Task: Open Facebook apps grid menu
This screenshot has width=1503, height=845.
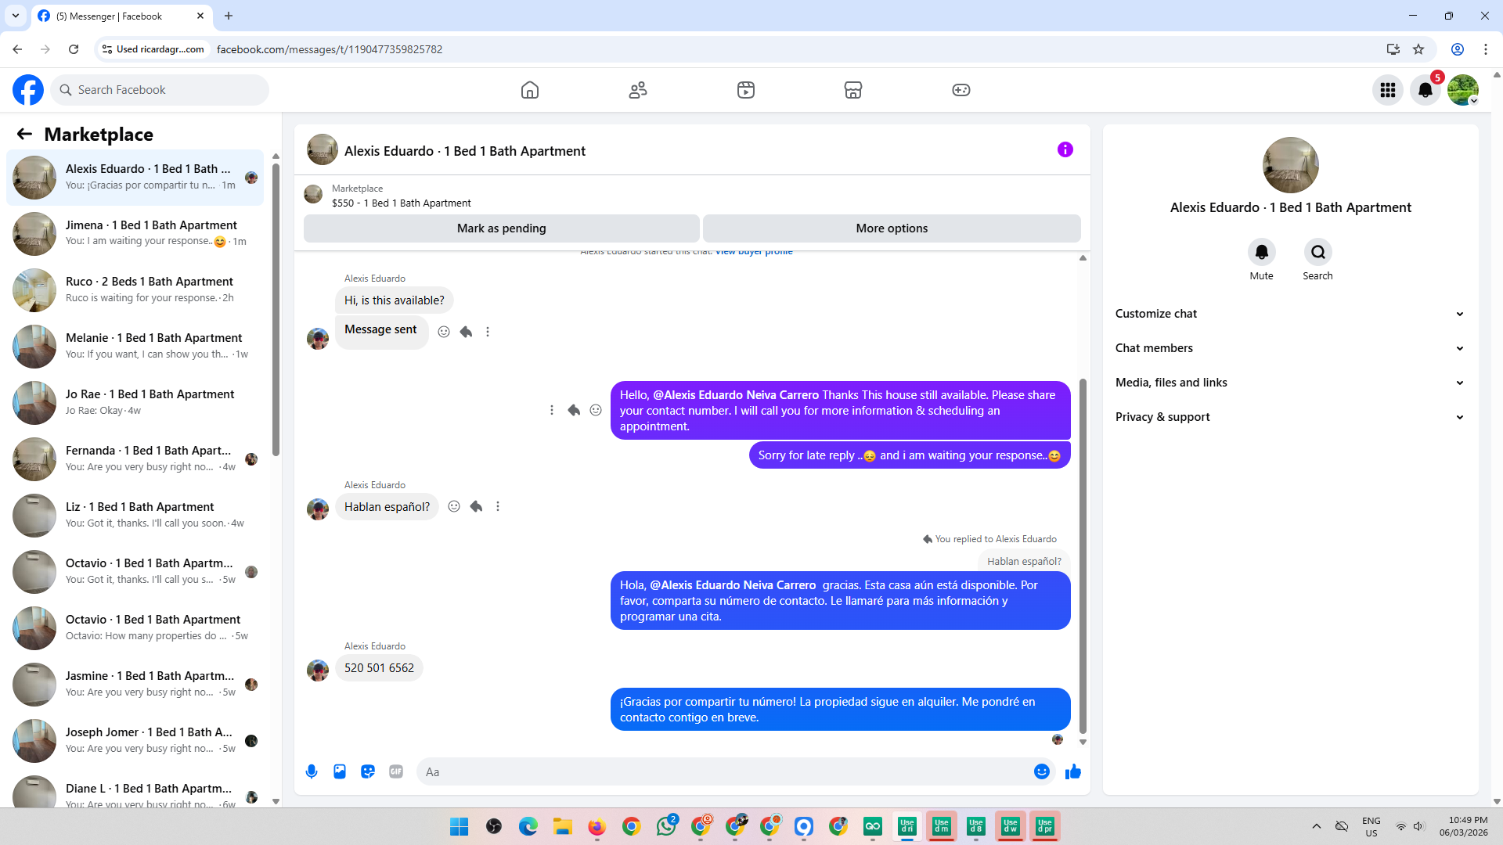Action: pos(1387,90)
